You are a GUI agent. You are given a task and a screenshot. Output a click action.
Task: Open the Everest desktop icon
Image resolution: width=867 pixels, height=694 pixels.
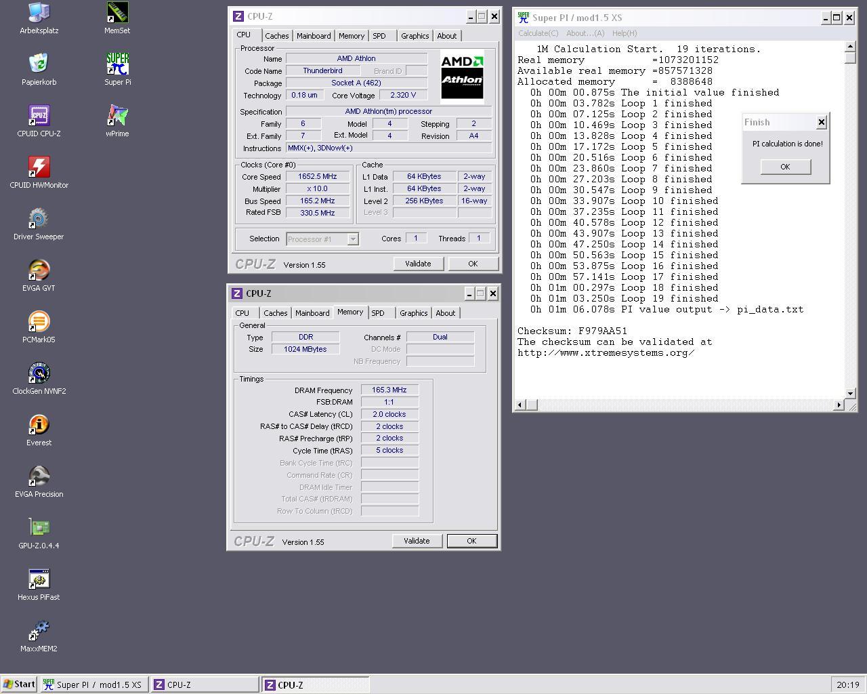[x=39, y=430]
